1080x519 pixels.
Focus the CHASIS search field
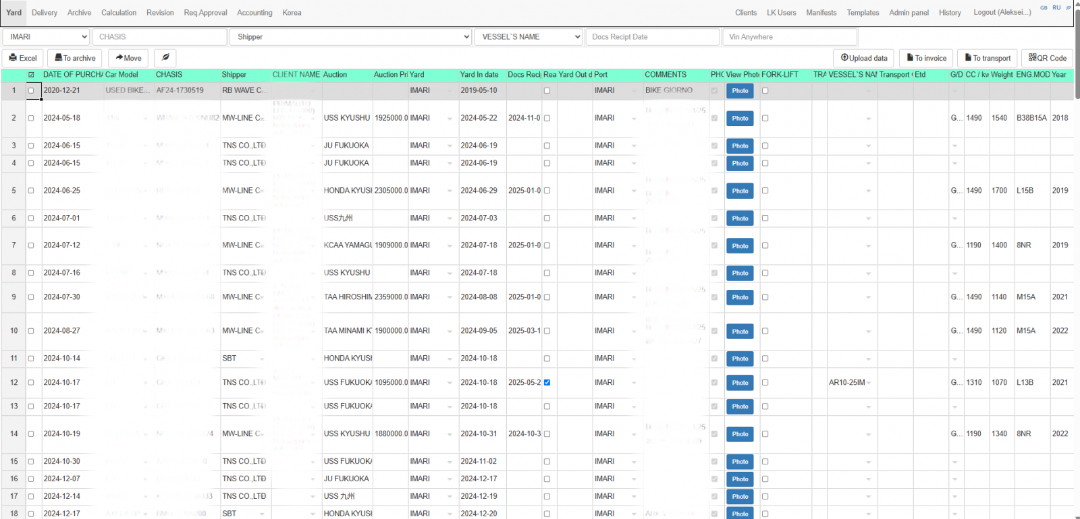click(x=159, y=37)
